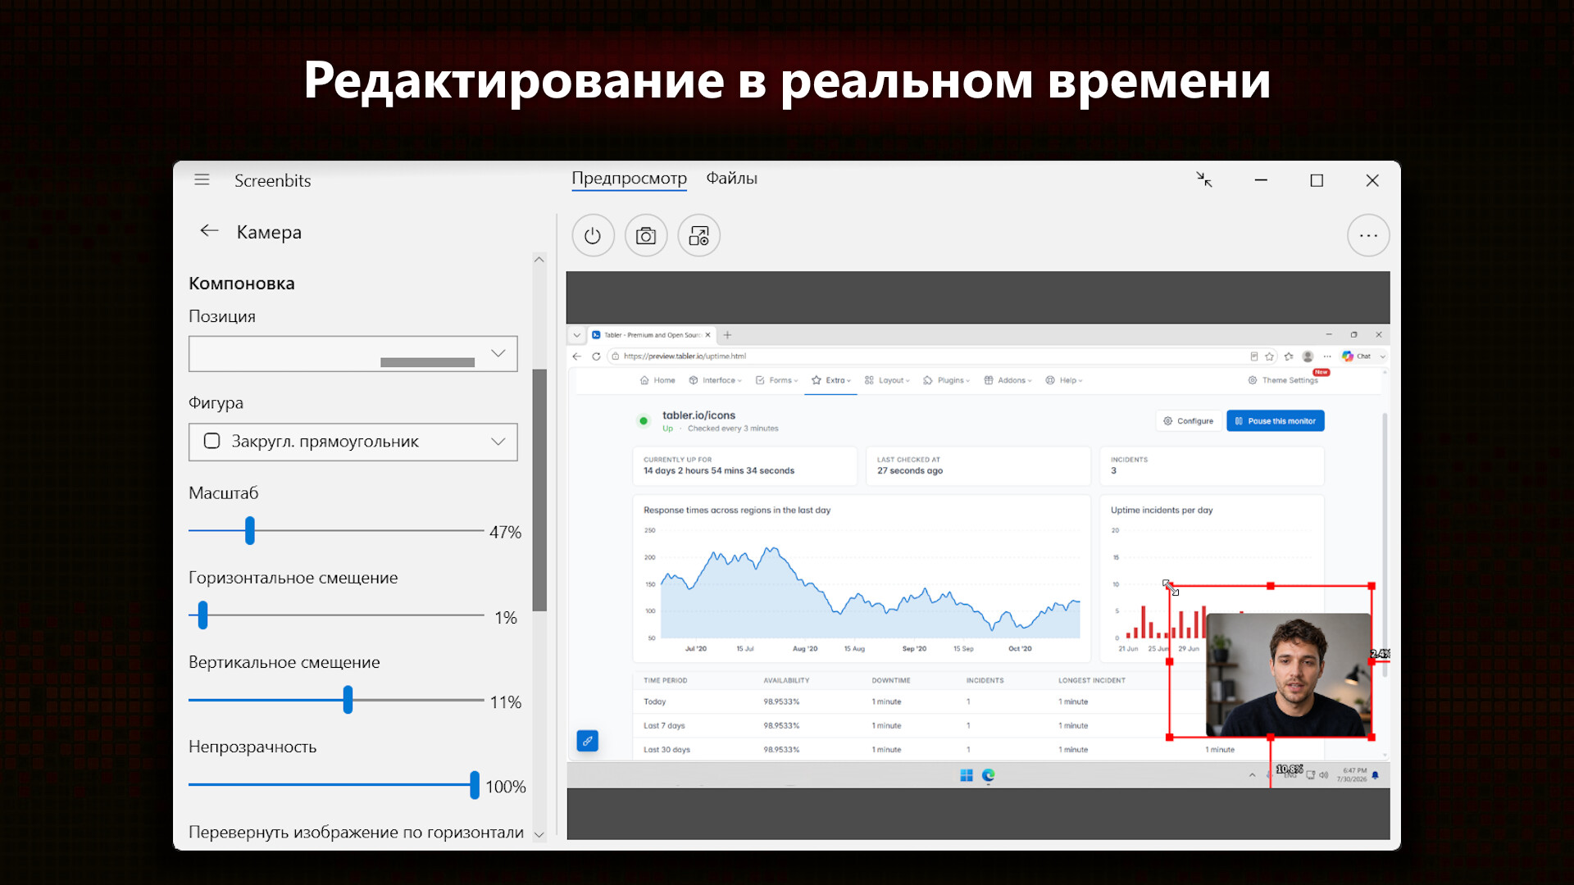The width and height of the screenshot is (1574, 885).
Task: Switch Screenbits to compact mode
Action: 1204,179
